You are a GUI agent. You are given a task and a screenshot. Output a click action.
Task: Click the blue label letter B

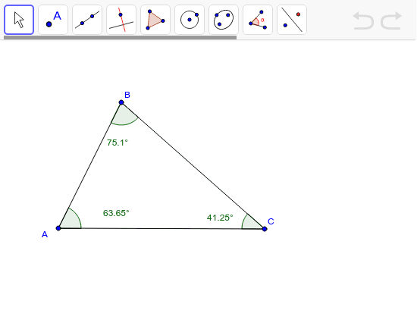[x=127, y=95]
